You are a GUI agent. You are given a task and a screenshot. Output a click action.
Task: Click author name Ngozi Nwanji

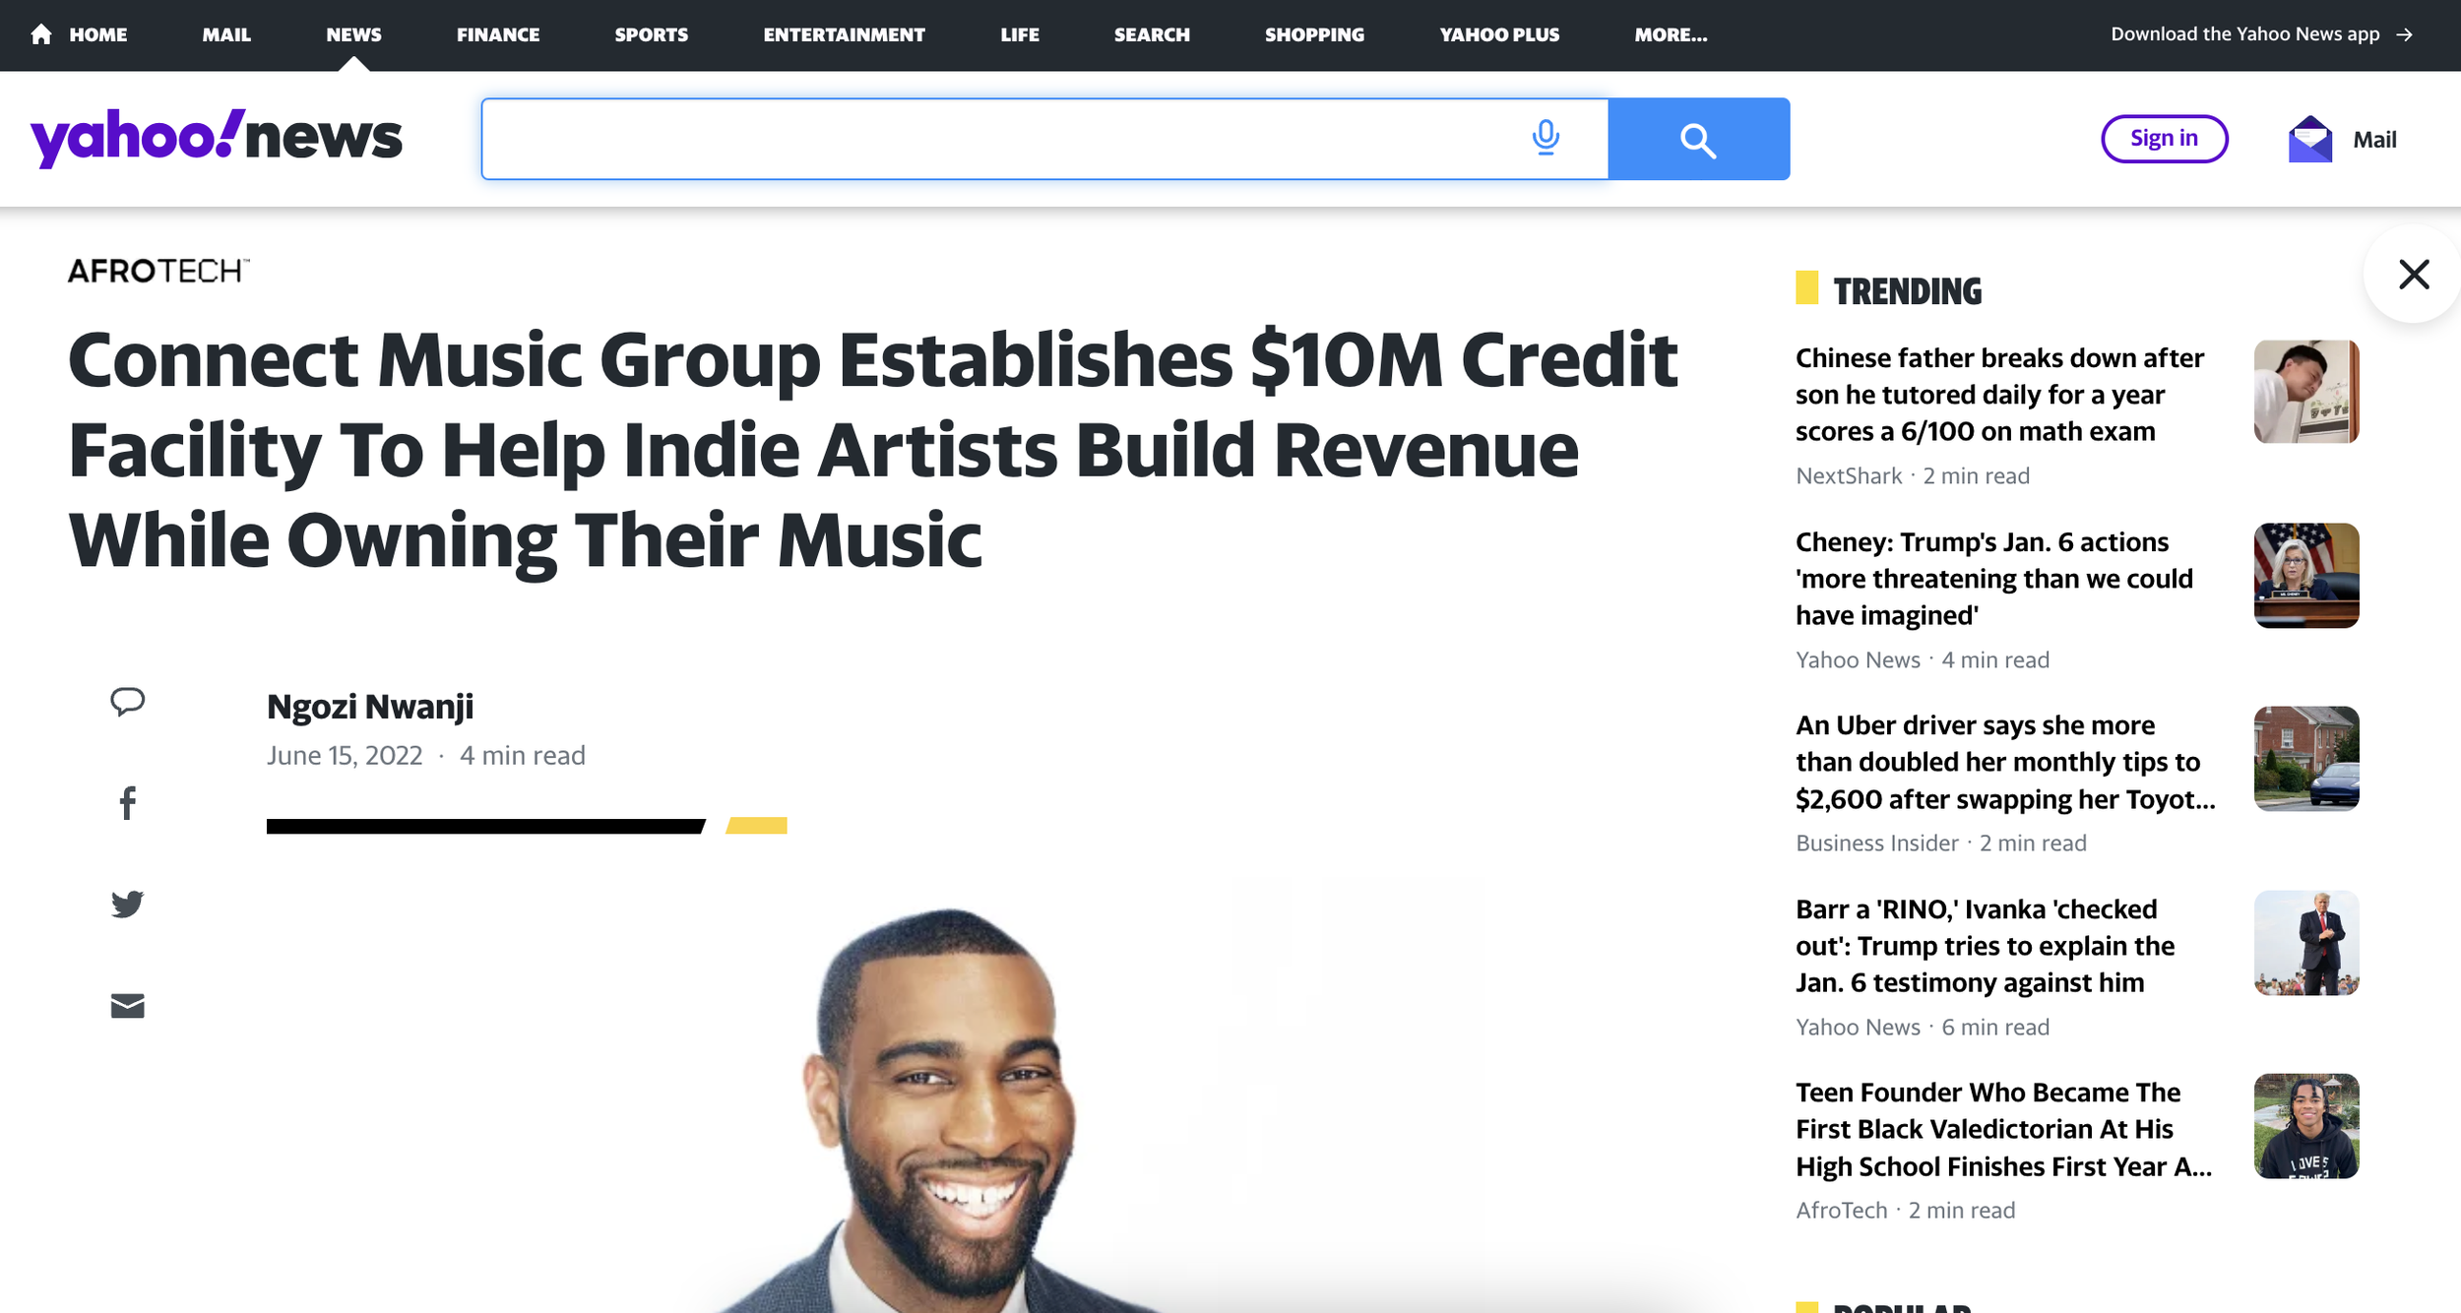click(x=369, y=707)
